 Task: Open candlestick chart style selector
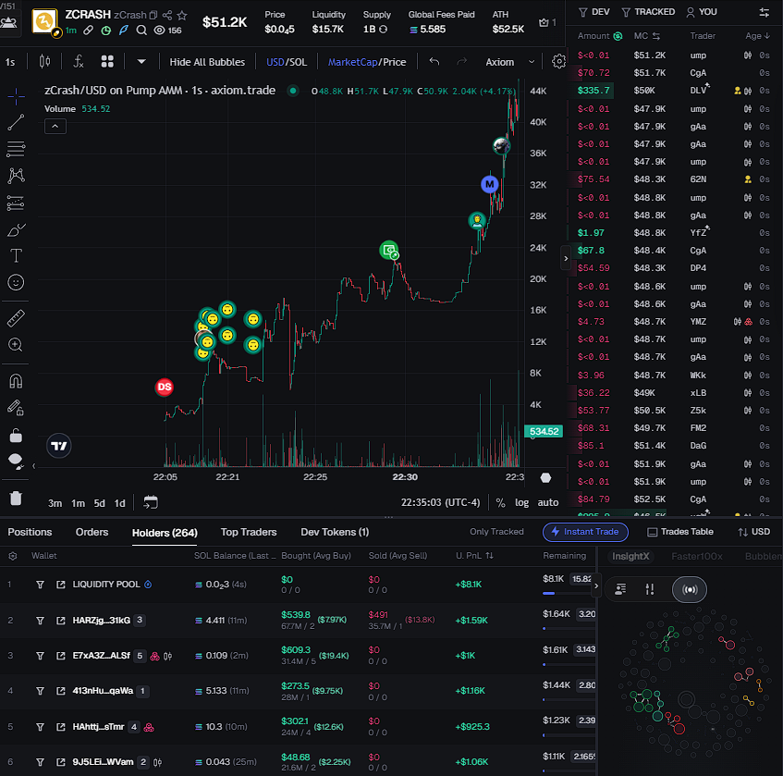point(44,61)
